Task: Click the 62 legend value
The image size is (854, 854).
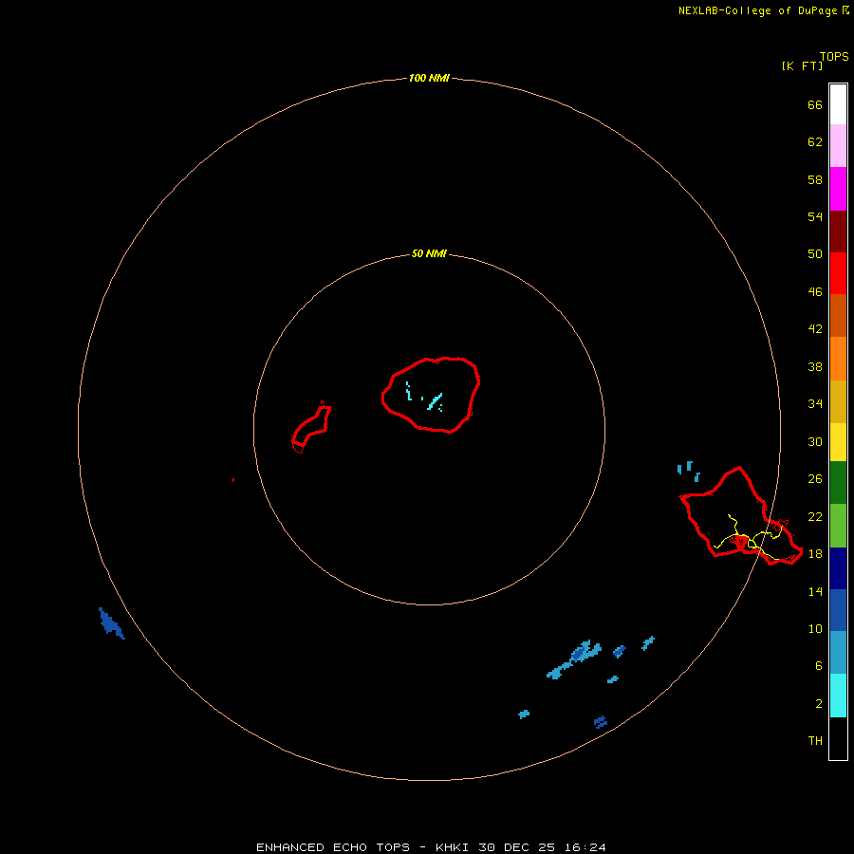Action: [x=815, y=142]
